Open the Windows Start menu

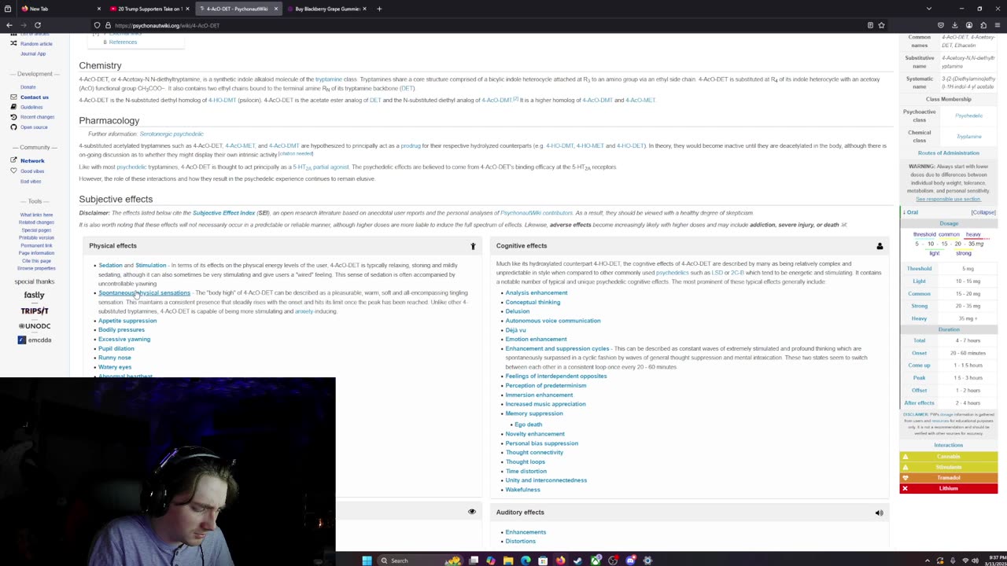[x=367, y=560]
